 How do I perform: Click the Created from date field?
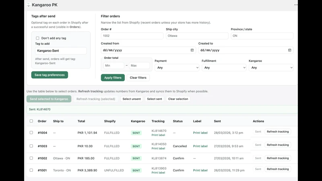pos(148,50)
